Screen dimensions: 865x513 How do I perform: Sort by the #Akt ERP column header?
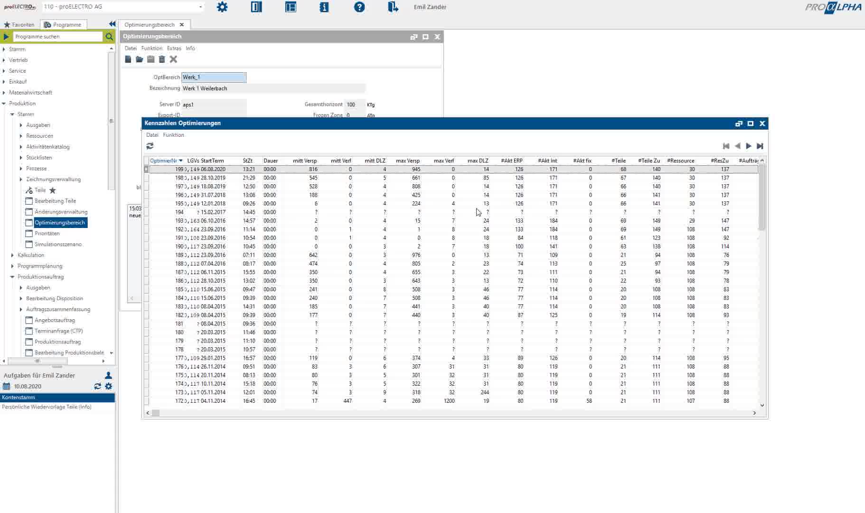pos(512,161)
